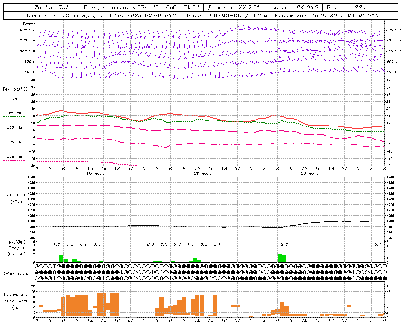Click the 1040 label on left pressure axis

coord(31,177)
